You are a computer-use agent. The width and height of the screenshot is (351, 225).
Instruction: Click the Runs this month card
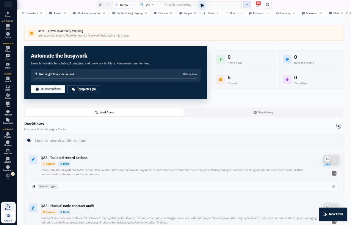pyautogui.click(x=311, y=59)
